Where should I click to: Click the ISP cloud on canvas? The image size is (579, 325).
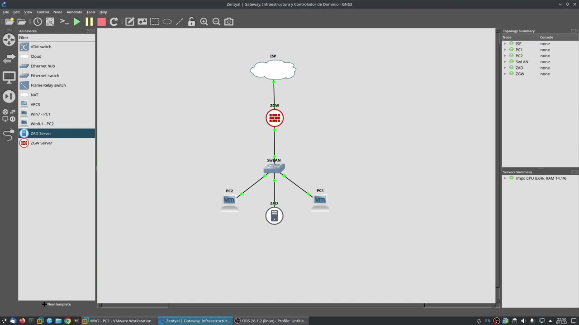point(273,70)
